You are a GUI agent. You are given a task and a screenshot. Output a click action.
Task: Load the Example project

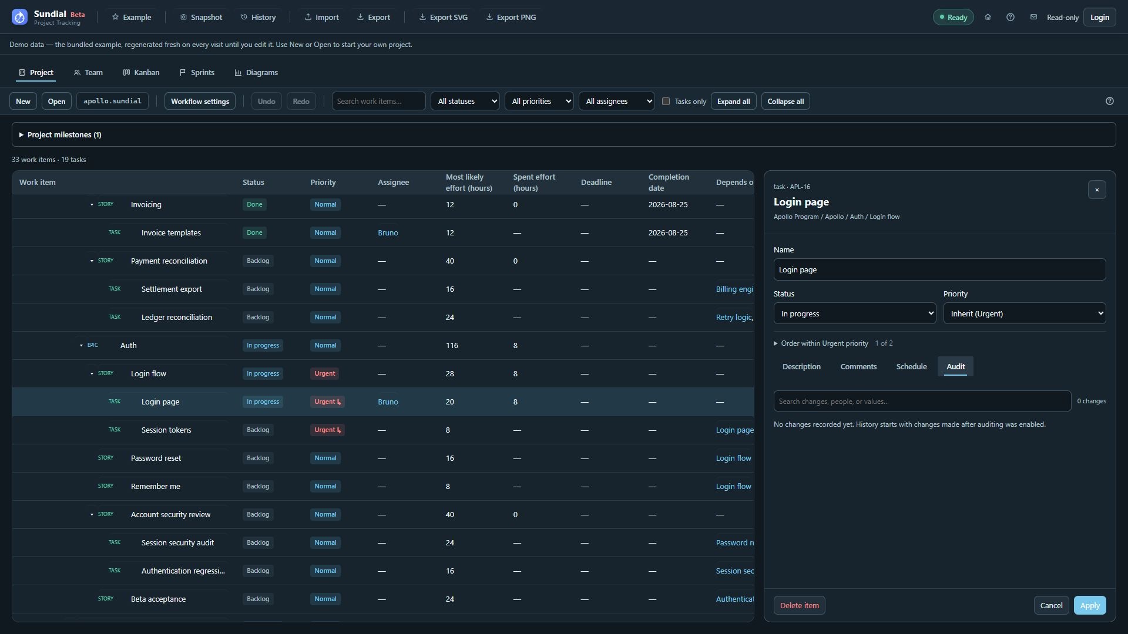[x=132, y=17]
